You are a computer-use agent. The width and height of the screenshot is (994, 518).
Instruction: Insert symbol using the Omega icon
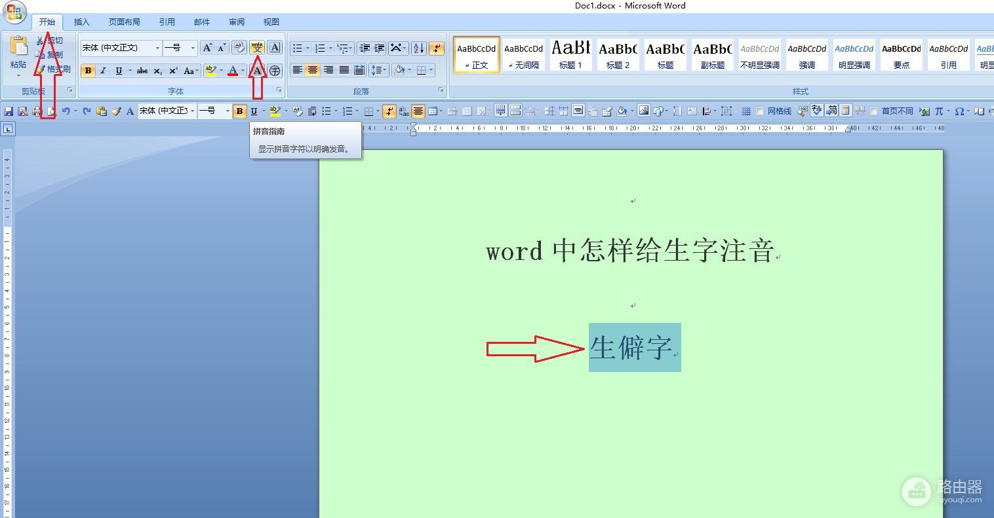pos(959,111)
